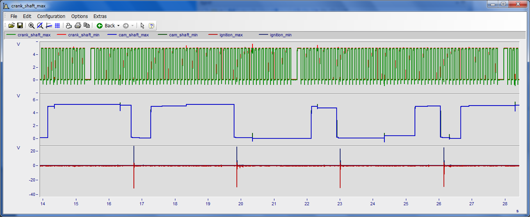Viewport: 530px width, 217px height.
Task: Select the zoom in magnifier tool
Action: click(32, 26)
